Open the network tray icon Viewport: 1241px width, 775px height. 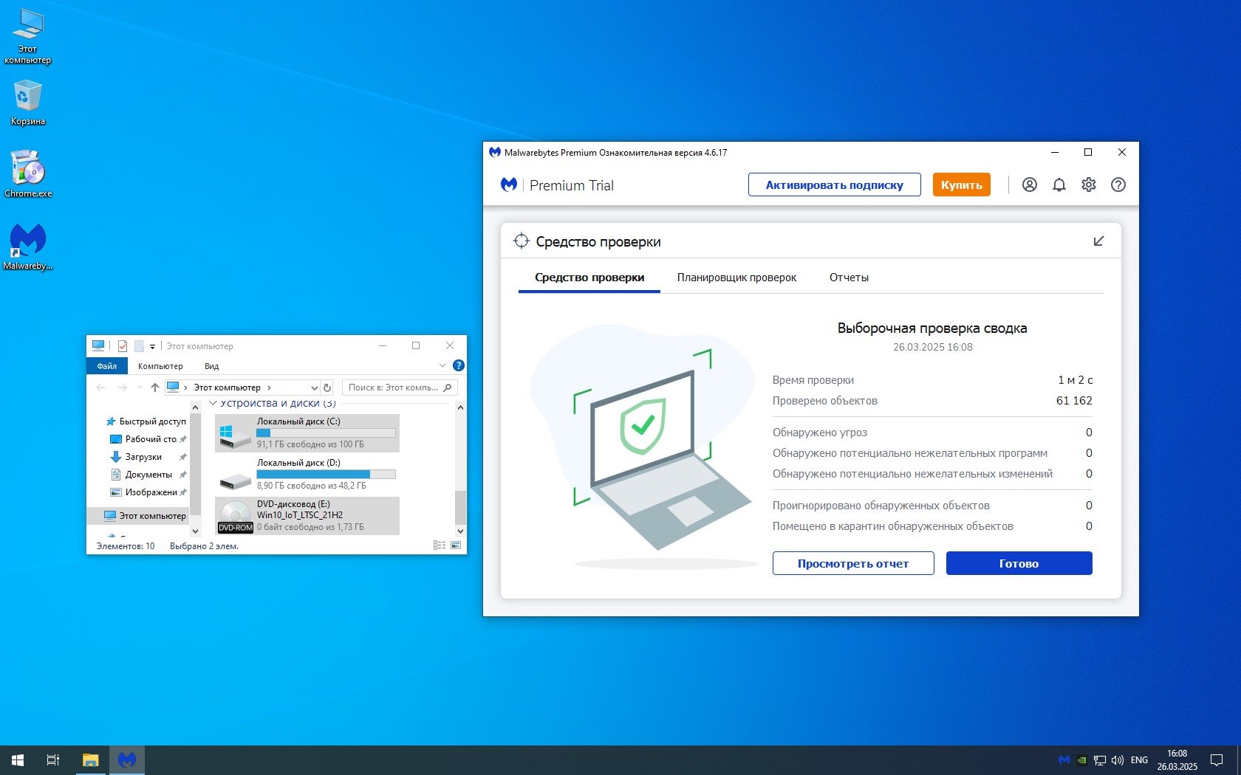point(1100,759)
